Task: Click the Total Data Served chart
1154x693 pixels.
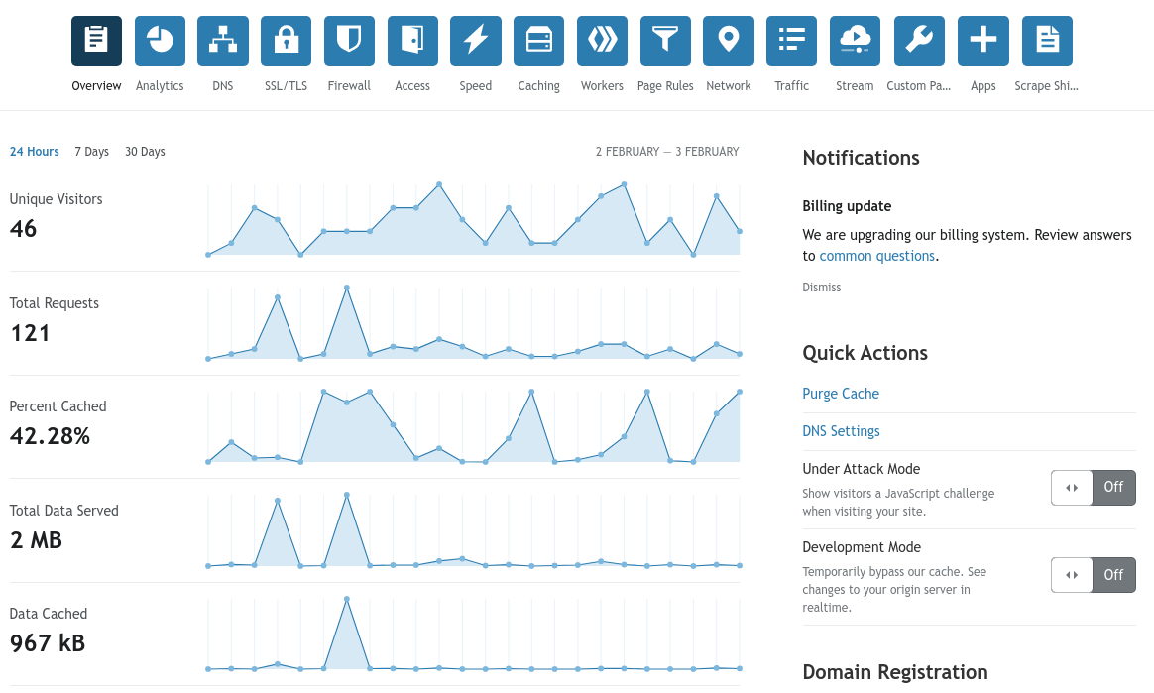Action: point(473,530)
